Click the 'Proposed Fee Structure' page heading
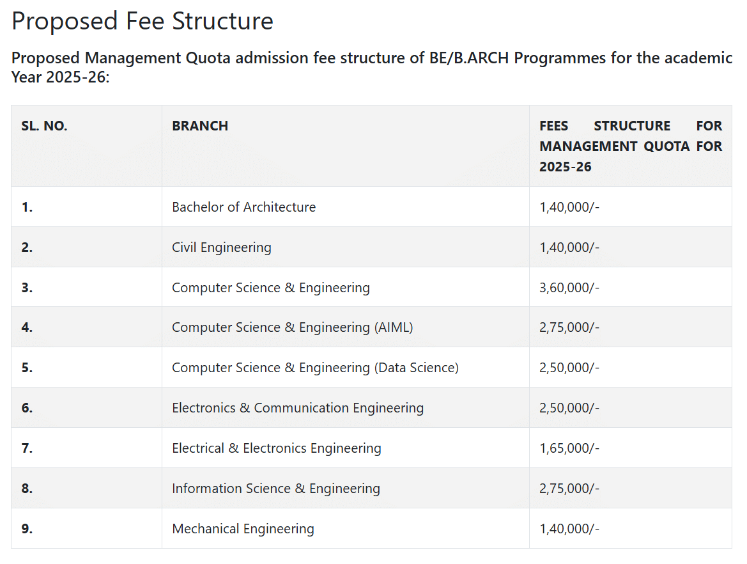The width and height of the screenshot is (747, 564). tap(142, 21)
